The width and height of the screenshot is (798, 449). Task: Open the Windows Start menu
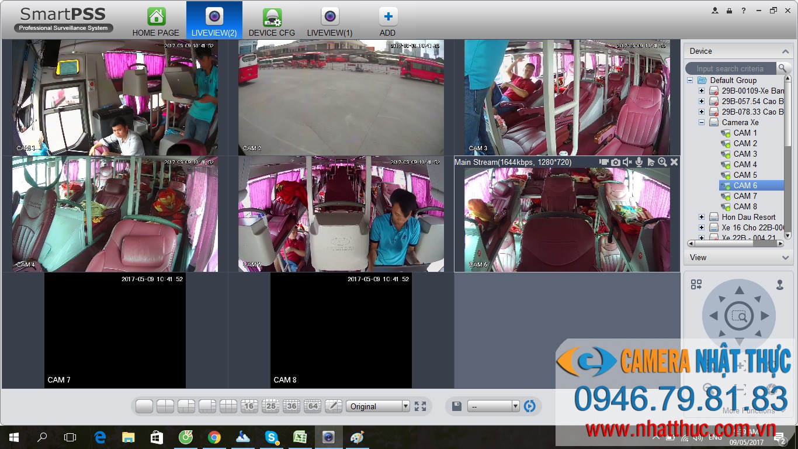[x=14, y=437]
